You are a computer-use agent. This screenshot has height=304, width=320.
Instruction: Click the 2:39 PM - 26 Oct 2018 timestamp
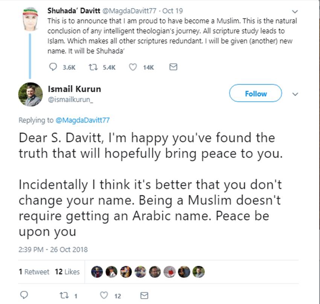click(x=53, y=249)
